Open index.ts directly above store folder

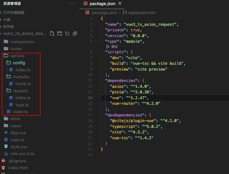tap(20, 112)
